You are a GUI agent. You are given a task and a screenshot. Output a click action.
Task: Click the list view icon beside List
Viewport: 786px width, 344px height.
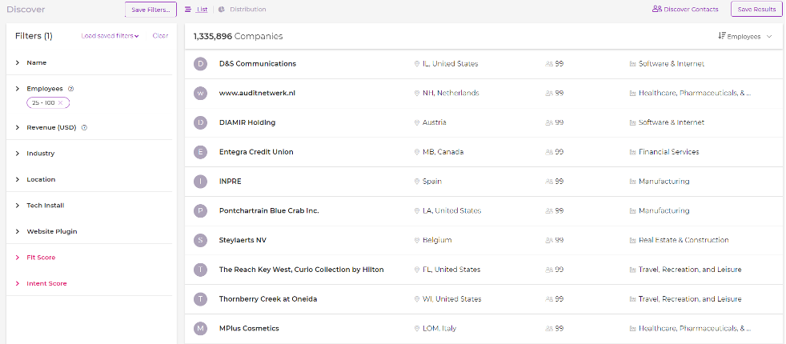pos(188,10)
